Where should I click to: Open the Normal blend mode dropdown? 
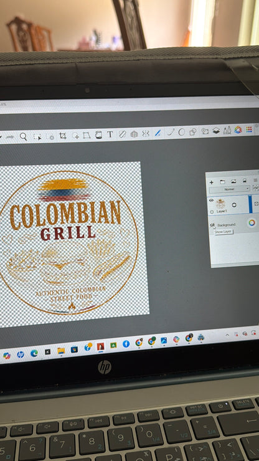[x=230, y=189]
